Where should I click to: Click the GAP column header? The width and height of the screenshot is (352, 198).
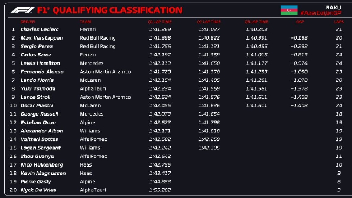pos(300,22)
